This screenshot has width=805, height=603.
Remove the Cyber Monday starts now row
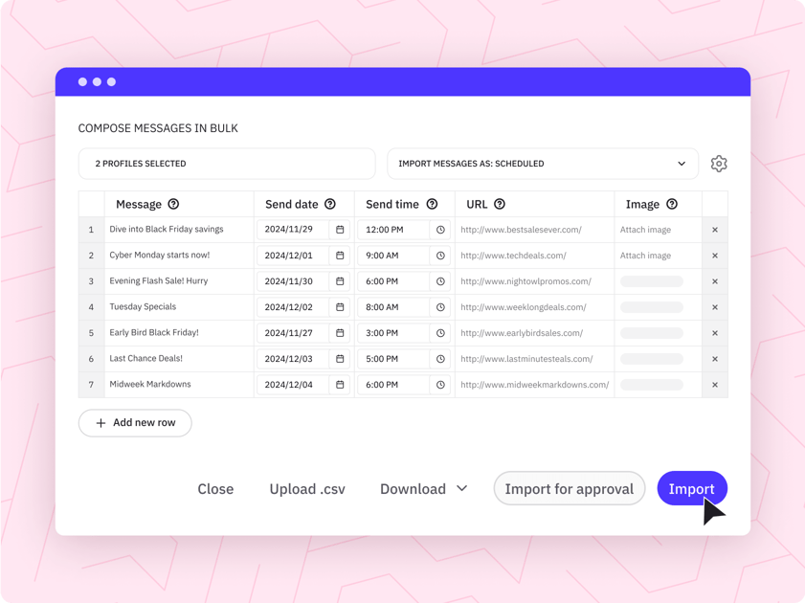[715, 256]
